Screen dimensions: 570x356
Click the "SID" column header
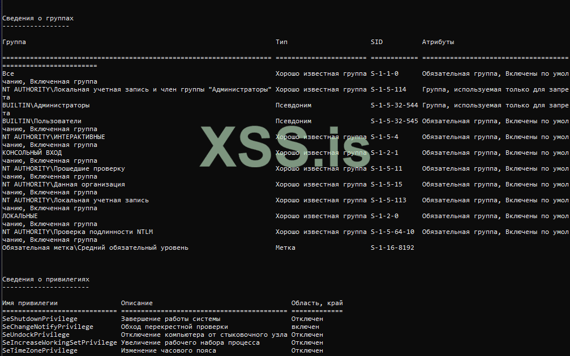click(x=376, y=42)
